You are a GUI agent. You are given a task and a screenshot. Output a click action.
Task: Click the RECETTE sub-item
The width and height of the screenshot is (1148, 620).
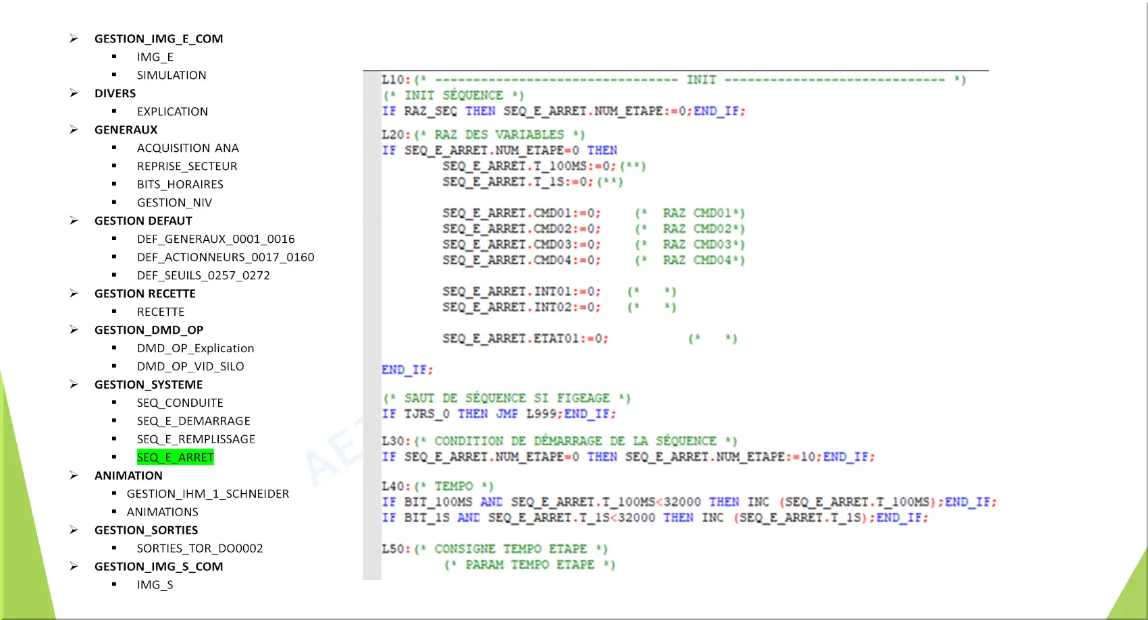161,312
